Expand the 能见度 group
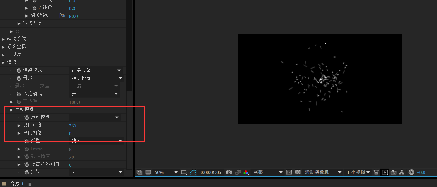 tap(3, 55)
